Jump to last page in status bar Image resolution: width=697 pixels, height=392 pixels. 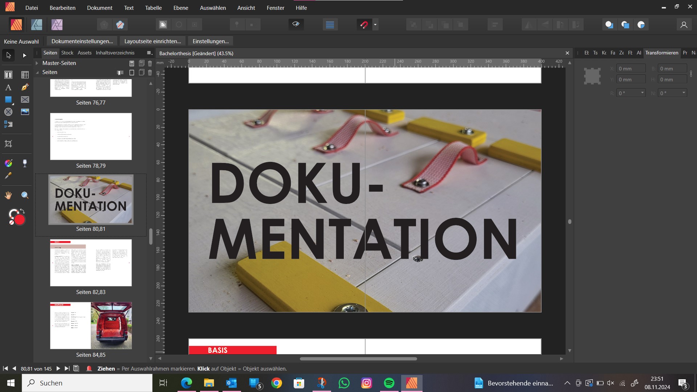(x=67, y=369)
